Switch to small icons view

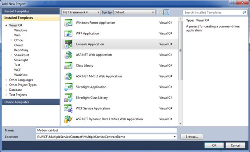coord(160,12)
